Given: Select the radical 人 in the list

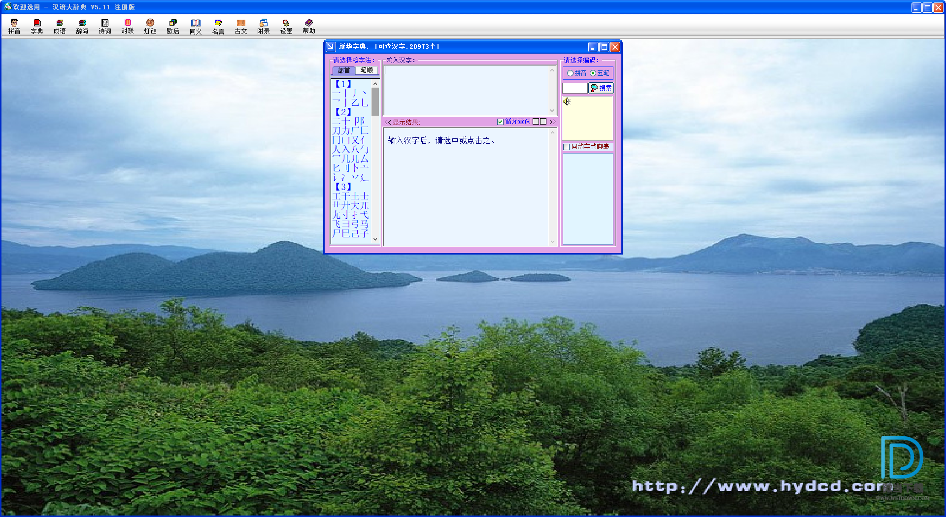Looking at the screenshot, I should 337,149.
